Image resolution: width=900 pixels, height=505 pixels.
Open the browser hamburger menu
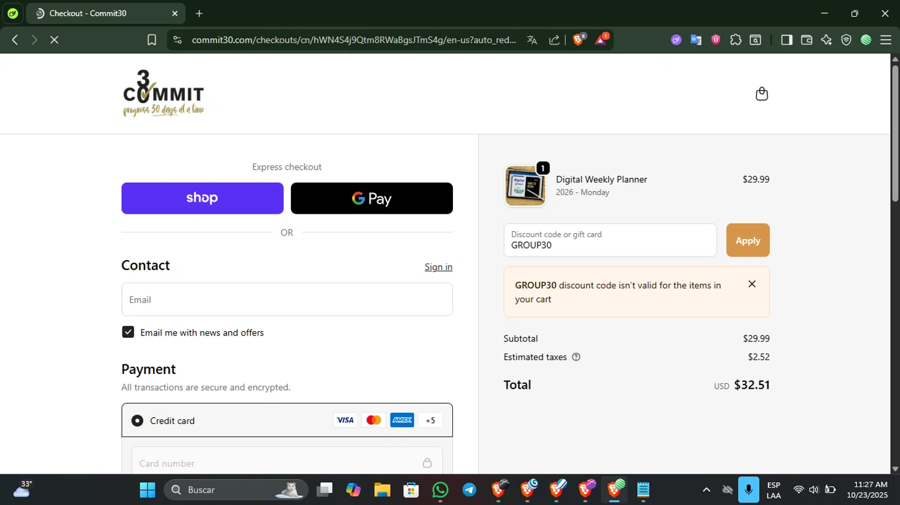pyautogui.click(x=886, y=40)
